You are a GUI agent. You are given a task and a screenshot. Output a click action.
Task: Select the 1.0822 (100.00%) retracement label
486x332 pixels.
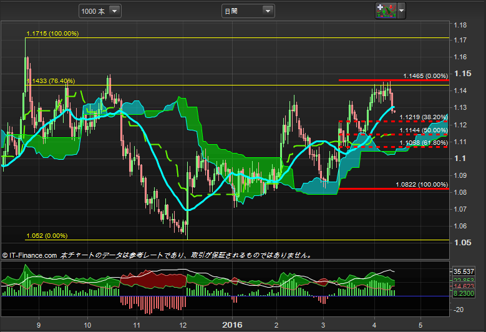tap(422, 185)
